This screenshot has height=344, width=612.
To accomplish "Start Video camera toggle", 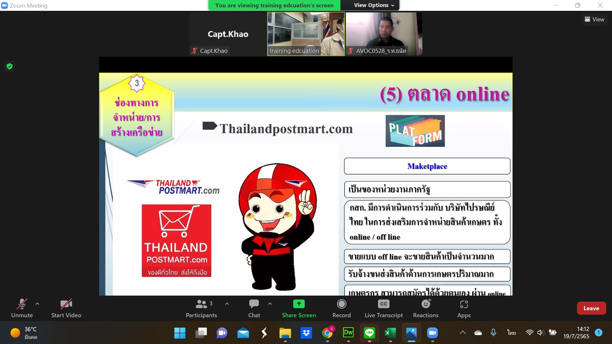I will click(66, 308).
